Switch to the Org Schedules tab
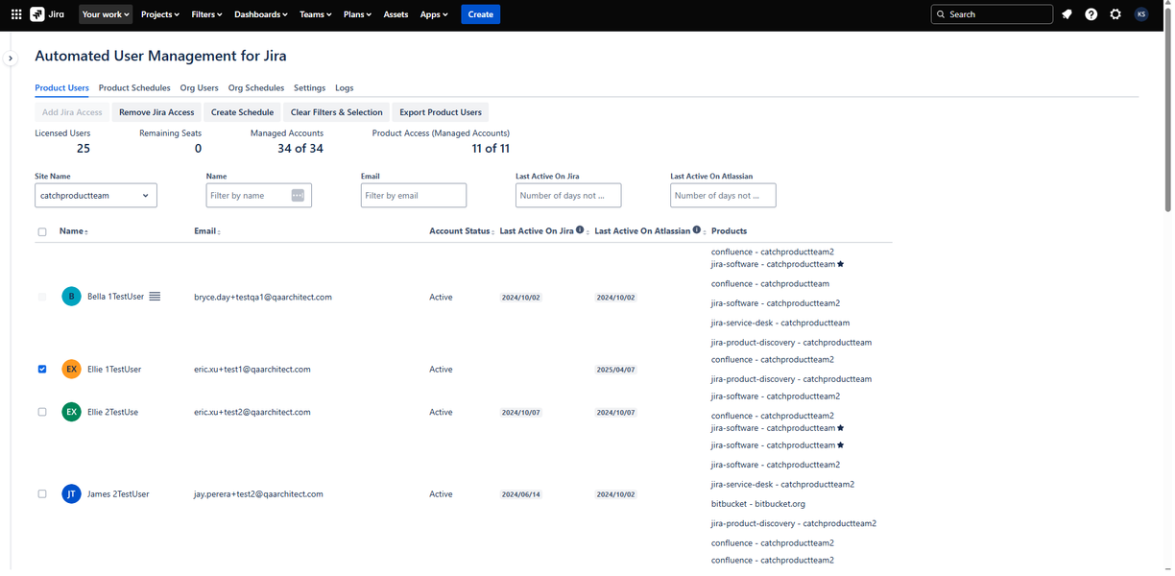The width and height of the screenshot is (1175, 576). [256, 87]
